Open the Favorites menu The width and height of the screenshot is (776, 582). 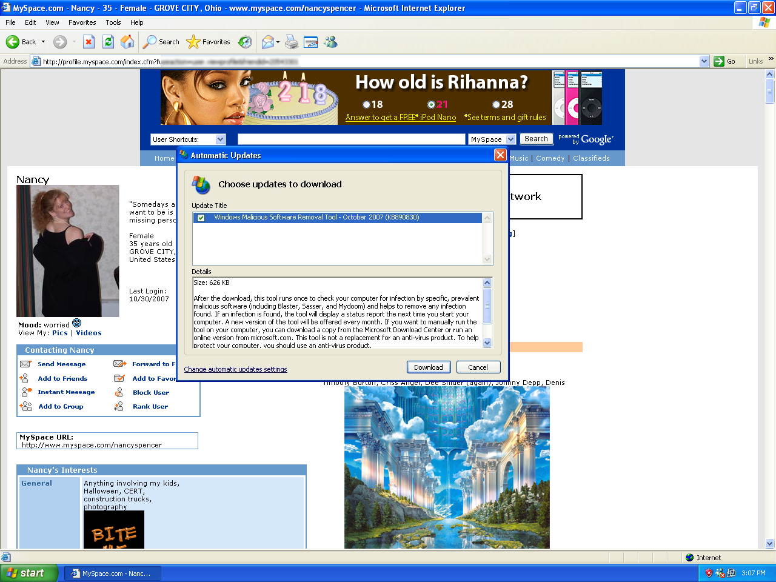(82, 22)
